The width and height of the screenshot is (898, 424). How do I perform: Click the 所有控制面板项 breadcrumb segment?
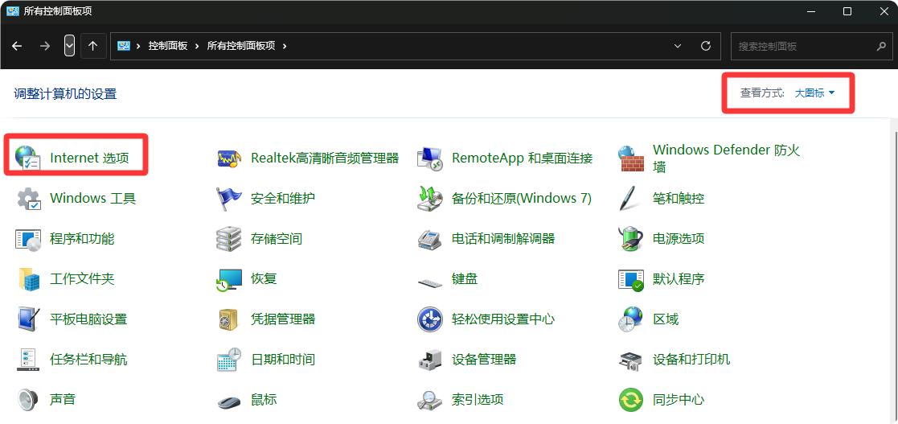(241, 46)
